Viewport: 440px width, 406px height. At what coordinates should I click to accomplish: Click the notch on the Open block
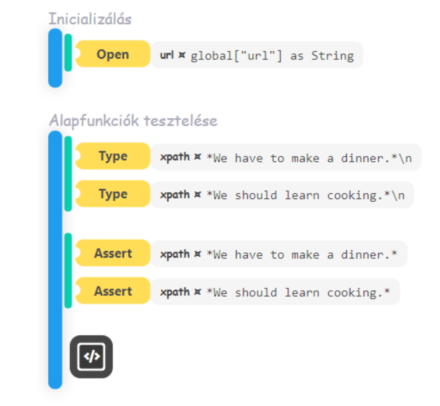click(78, 55)
